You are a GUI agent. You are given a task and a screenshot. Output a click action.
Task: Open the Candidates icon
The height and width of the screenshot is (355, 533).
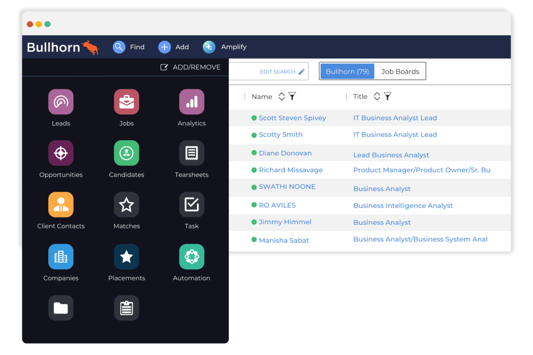(126, 153)
